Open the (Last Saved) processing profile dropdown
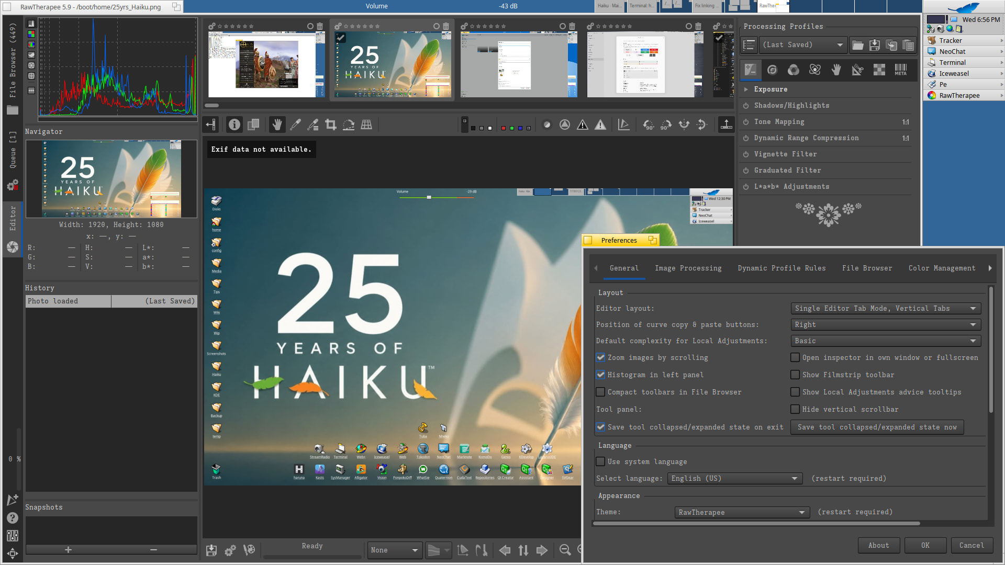The image size is (1005, 565). coord(803,45)
